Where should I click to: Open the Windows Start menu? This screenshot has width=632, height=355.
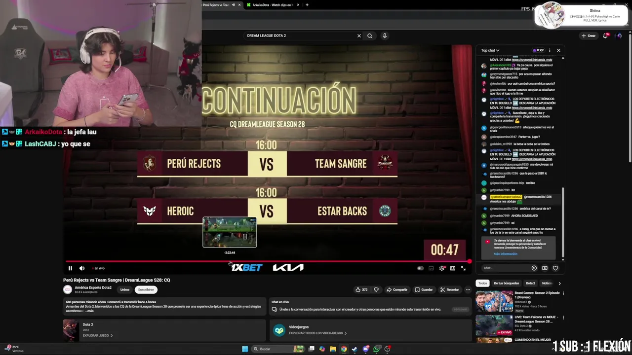point(245,349)
